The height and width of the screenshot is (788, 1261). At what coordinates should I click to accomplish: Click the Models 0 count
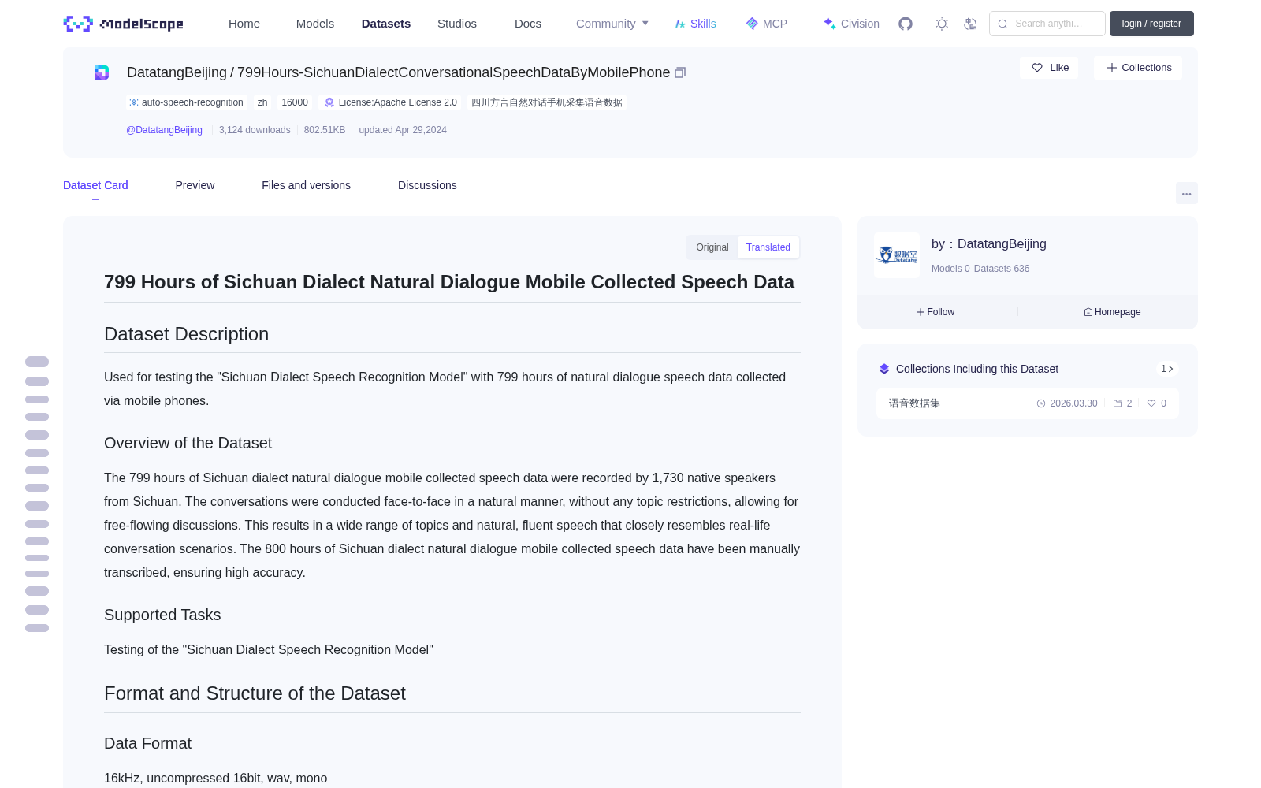pyautogui.click(x=950, y=269)
